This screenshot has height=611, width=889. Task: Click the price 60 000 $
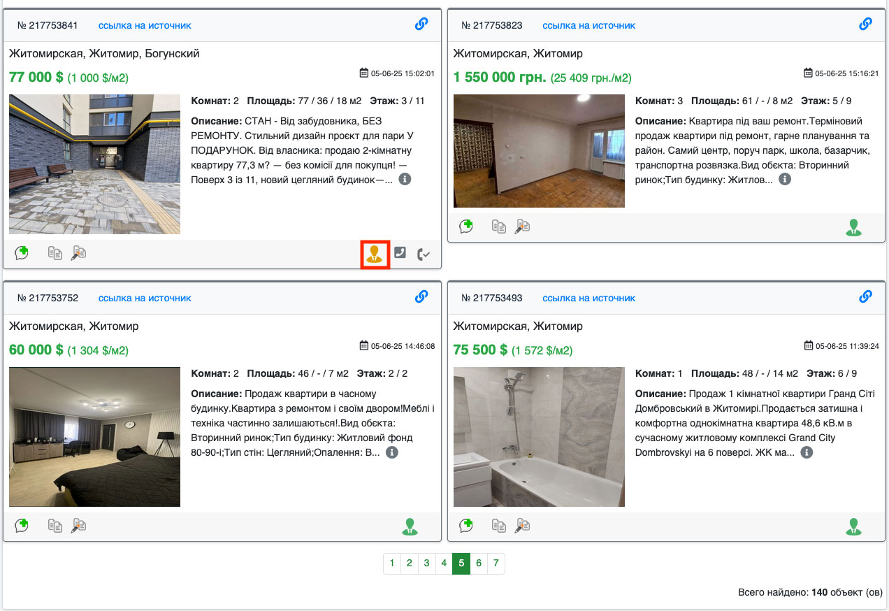[x=36, y=350]
